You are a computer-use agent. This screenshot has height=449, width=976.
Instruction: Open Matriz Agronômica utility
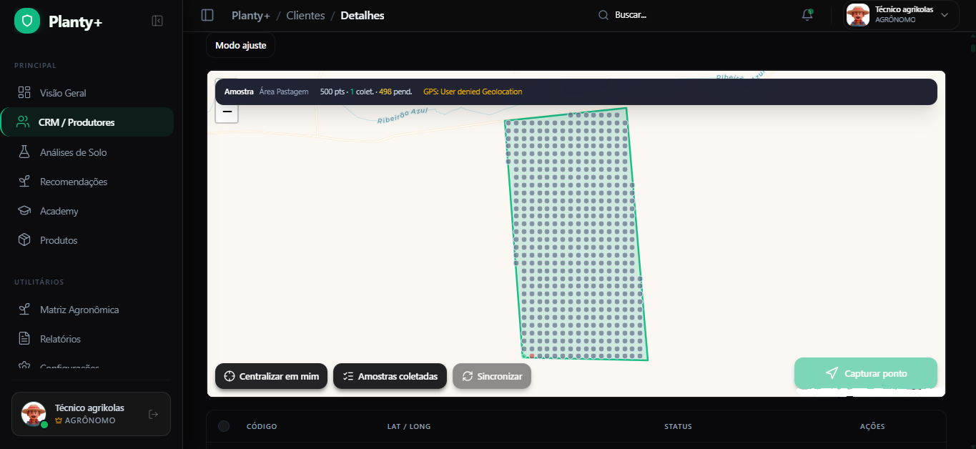[x=79, y=310]
